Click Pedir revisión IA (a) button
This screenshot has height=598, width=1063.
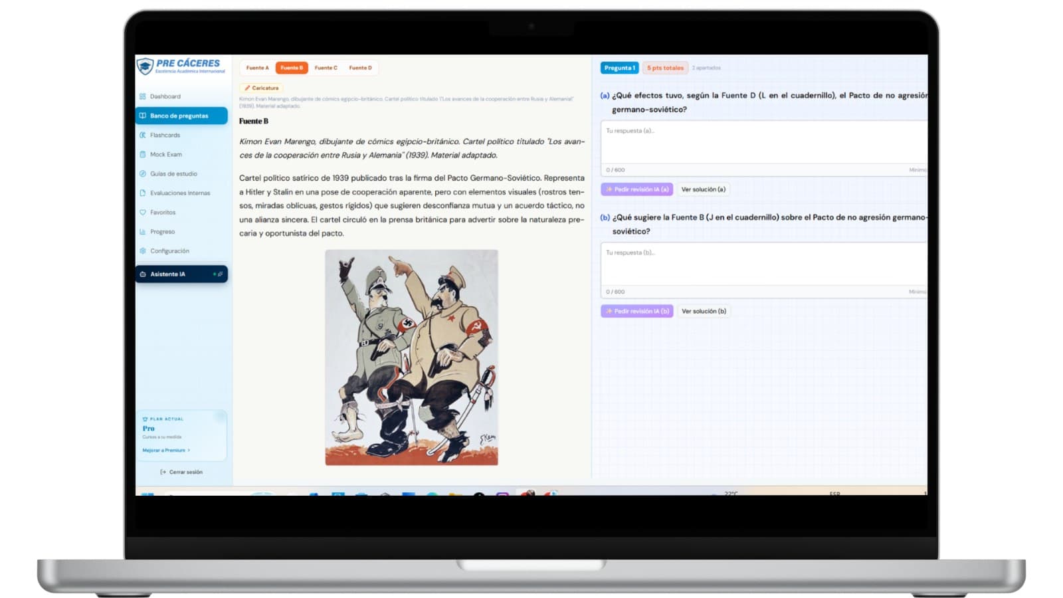coord(637,189)
